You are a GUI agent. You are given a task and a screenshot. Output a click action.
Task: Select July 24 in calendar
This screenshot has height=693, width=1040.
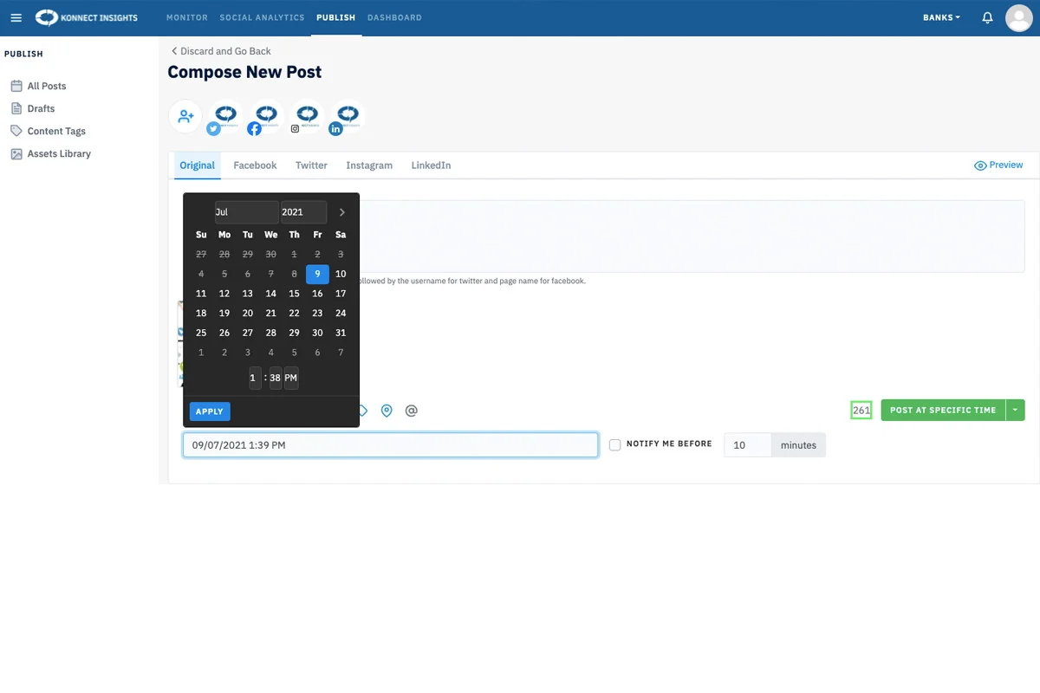[x=341, y=314]
